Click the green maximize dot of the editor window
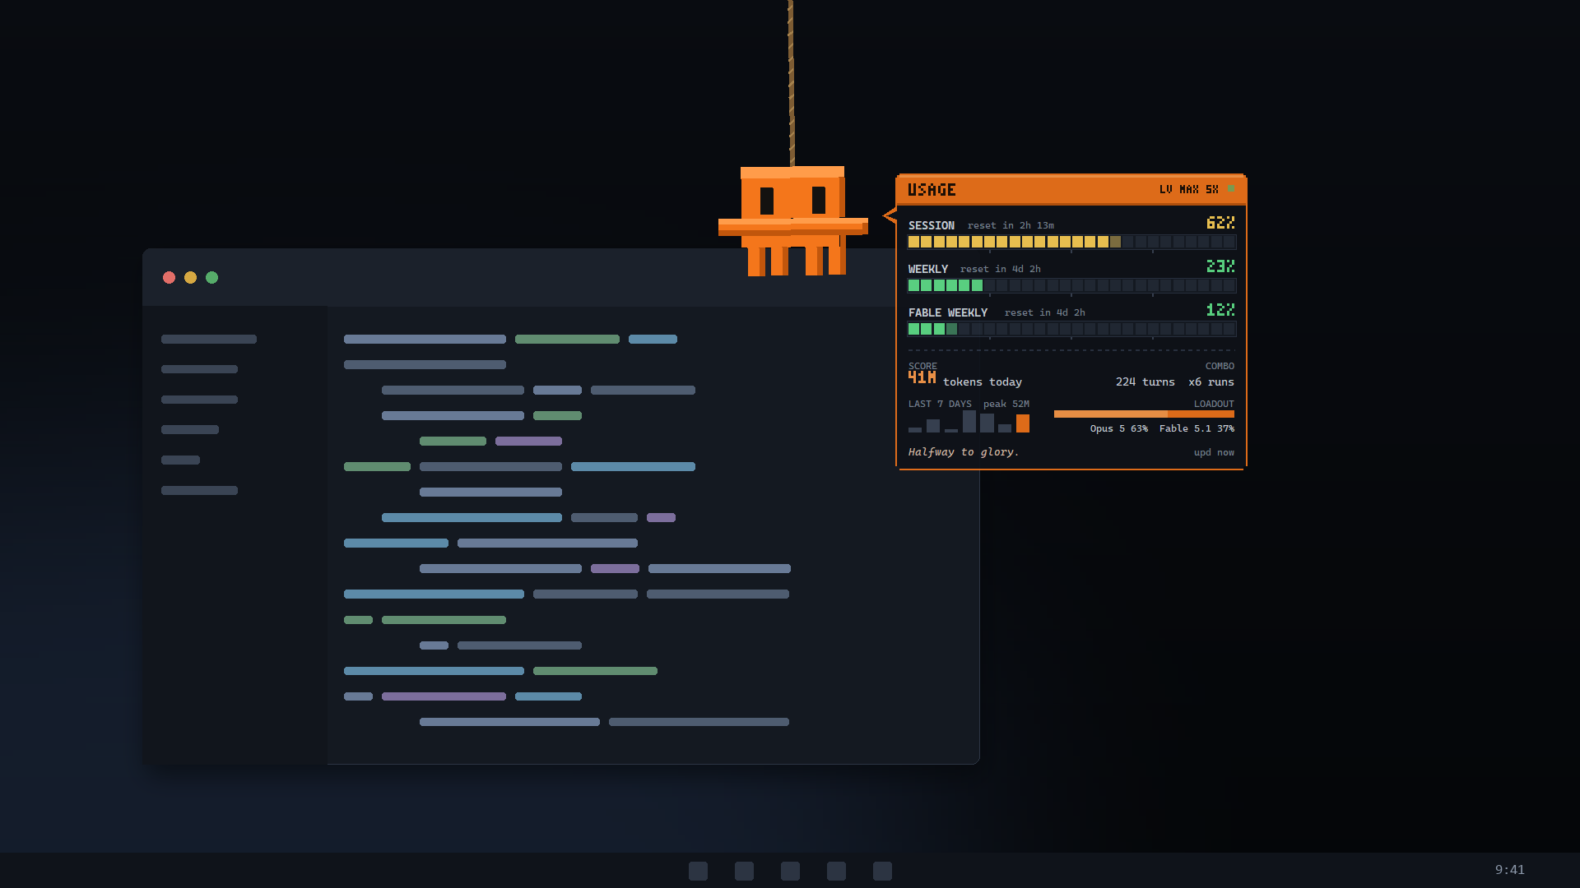 pyautogui.click(x=211, y=278)
